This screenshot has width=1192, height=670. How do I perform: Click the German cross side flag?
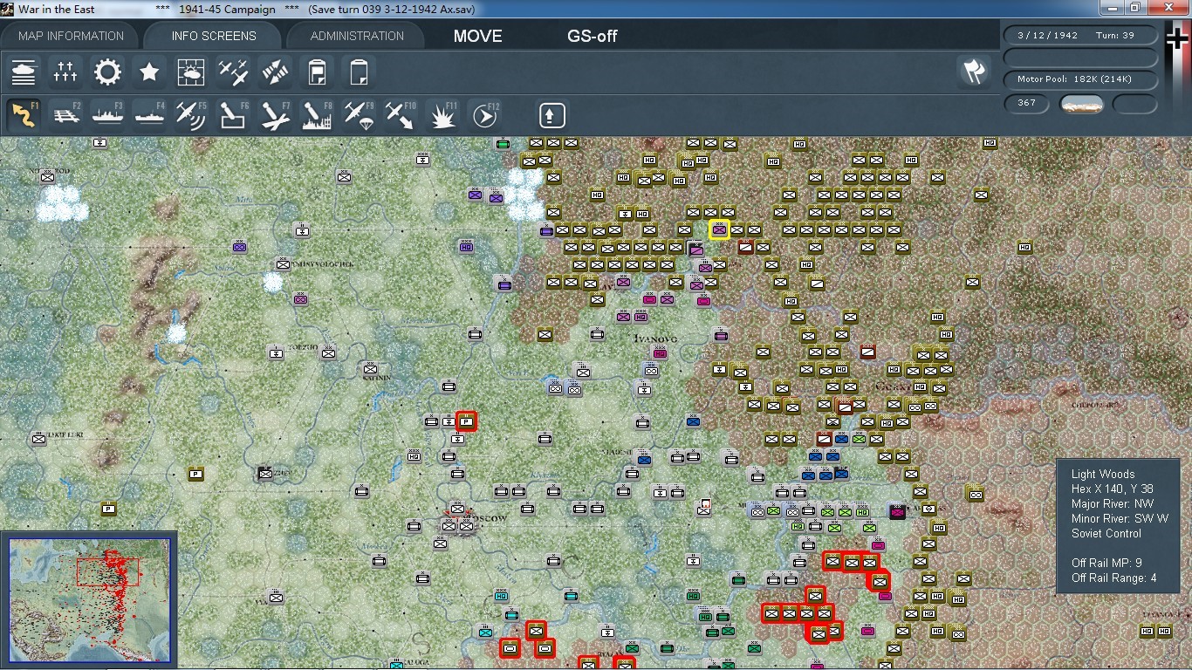click(x=1178, y=40)
